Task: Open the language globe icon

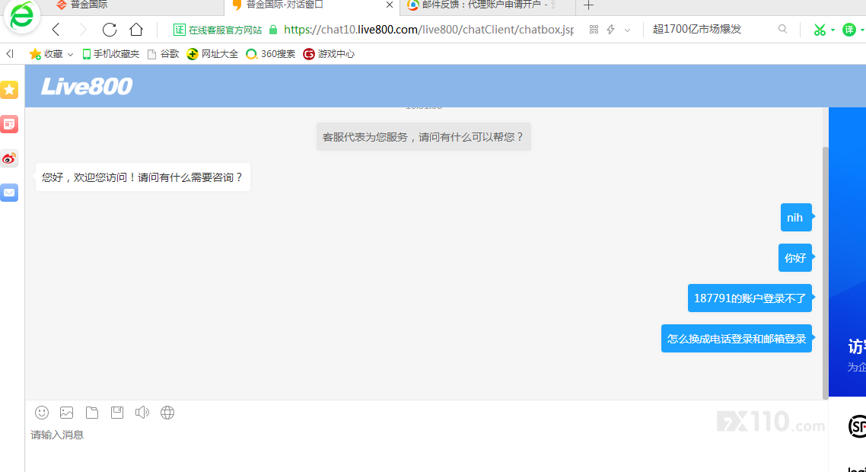Action: pyautogui.click(x=167, y=413)
